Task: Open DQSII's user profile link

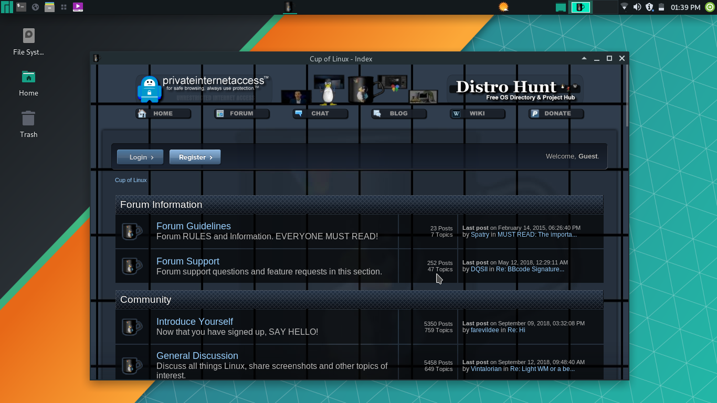Action: (479, 269)
